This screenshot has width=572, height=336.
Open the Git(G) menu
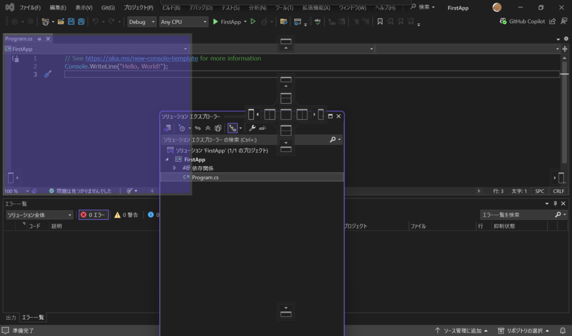click(x=108, y=7)
